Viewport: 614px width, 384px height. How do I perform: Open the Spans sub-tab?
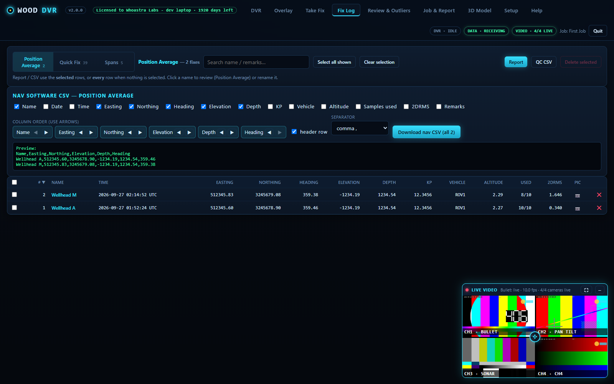[114, 62]
